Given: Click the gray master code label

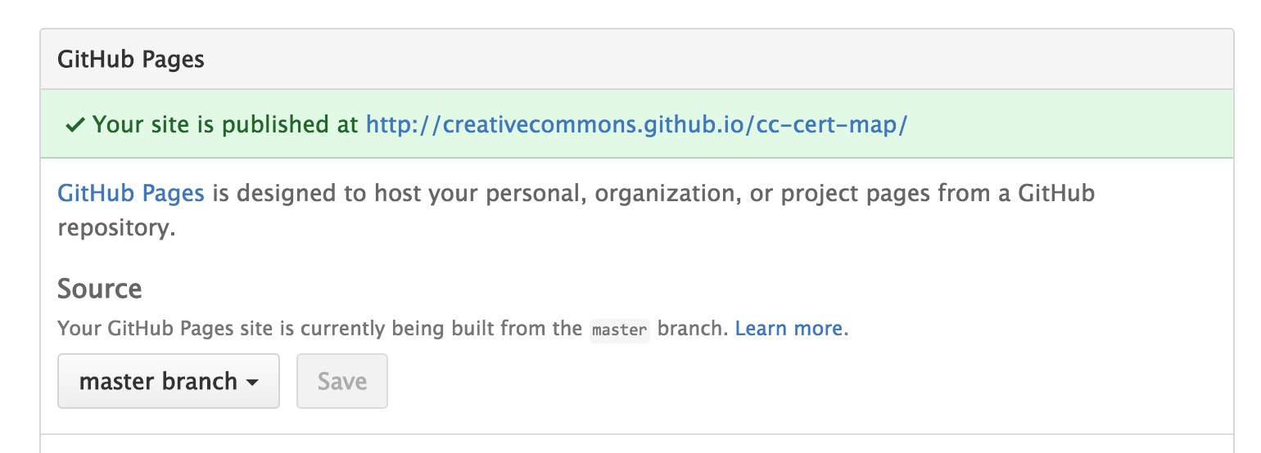Looking at the screenshot, I should coord(619,330).
